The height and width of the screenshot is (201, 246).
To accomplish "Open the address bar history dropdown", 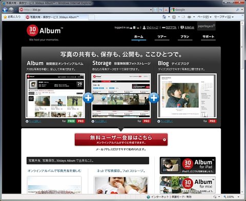I will coord(151,10).
